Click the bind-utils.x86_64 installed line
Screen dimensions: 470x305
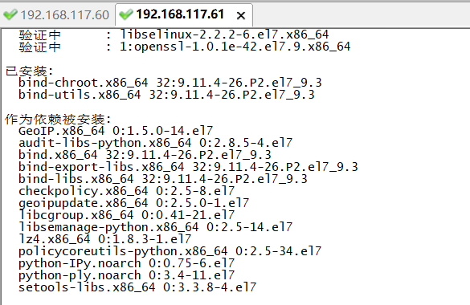[166, 95]
